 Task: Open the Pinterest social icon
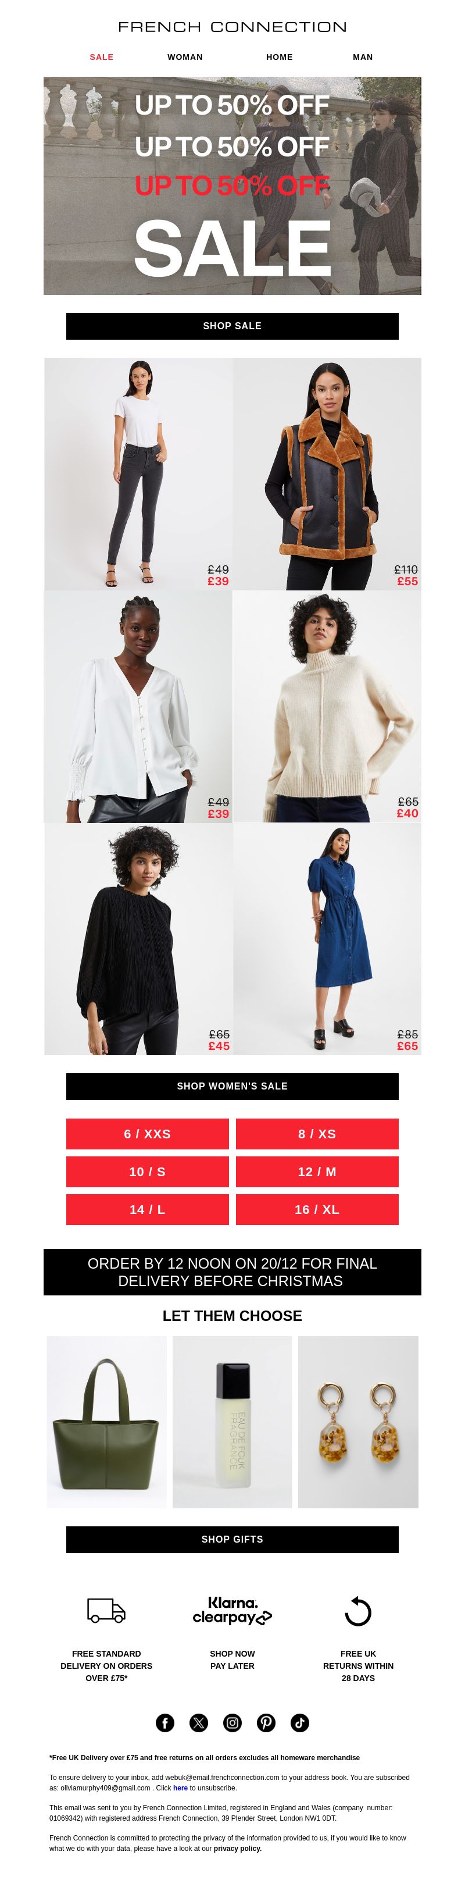coord(266,1722)
